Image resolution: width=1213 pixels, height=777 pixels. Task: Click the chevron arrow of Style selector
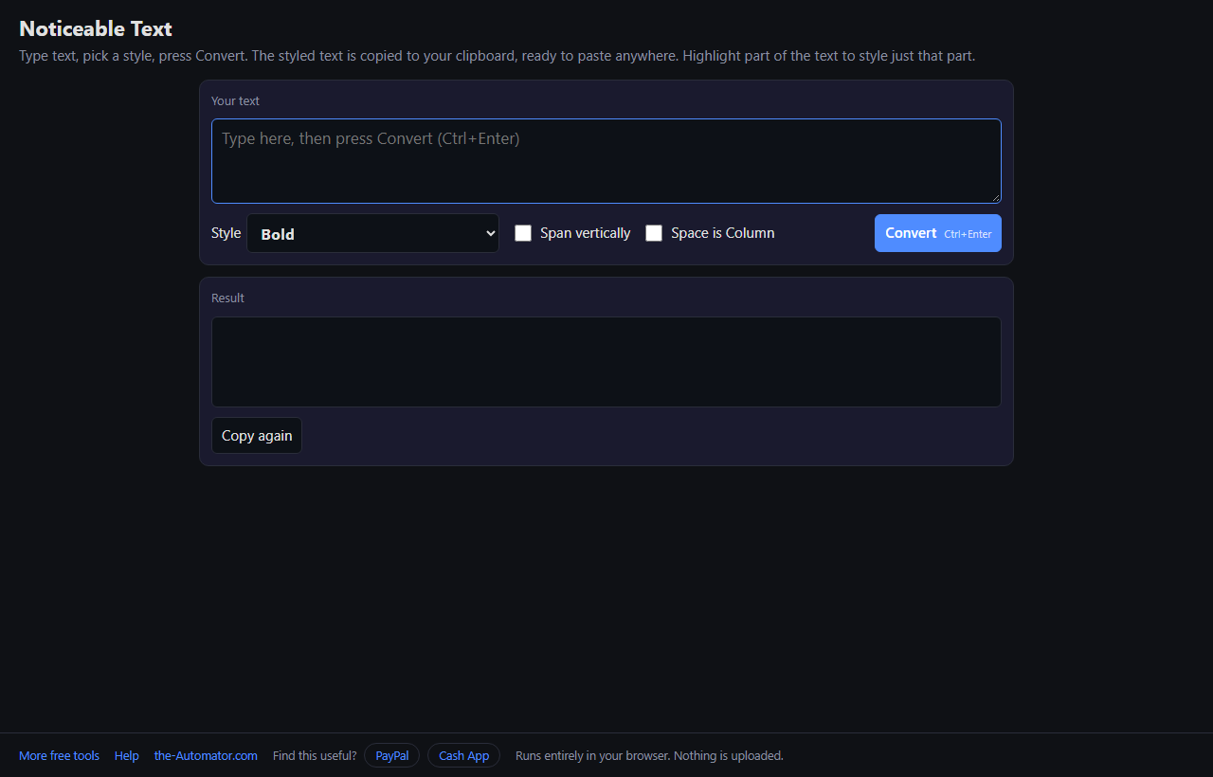(490, 233)
